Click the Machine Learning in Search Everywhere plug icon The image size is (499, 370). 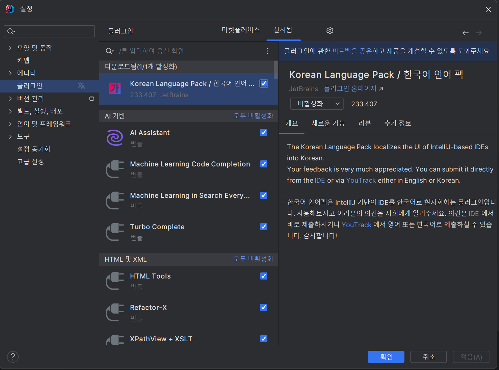click(115, 201)
